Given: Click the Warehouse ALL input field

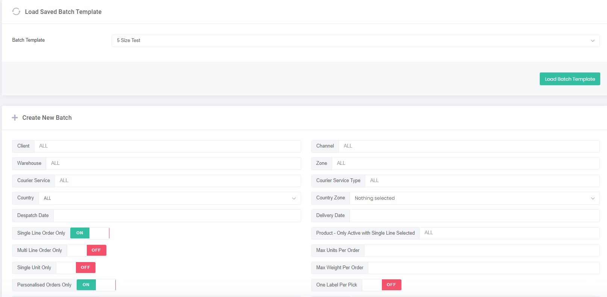Looking at the screenshot, I should [x=174, y=163].
